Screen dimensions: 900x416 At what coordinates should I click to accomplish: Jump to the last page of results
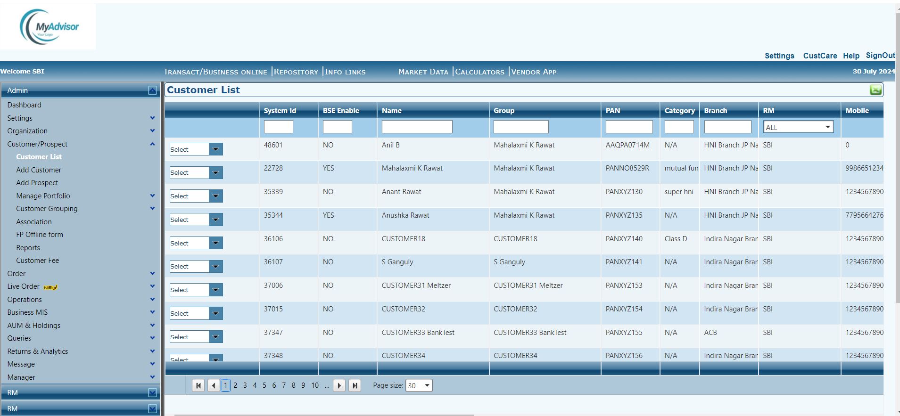coord(355,385)
